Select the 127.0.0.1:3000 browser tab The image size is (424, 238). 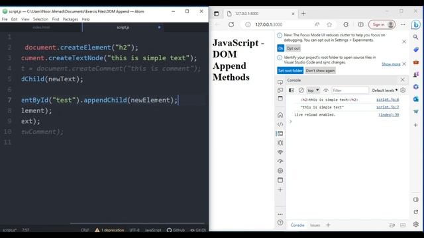(260, 13)
